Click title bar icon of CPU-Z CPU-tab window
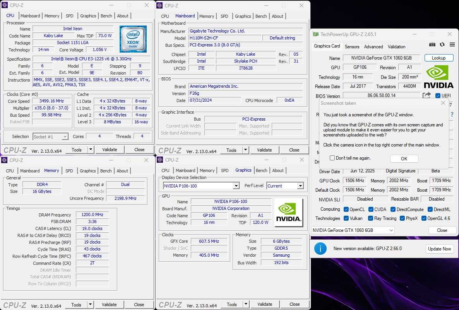 pos(4,5)
